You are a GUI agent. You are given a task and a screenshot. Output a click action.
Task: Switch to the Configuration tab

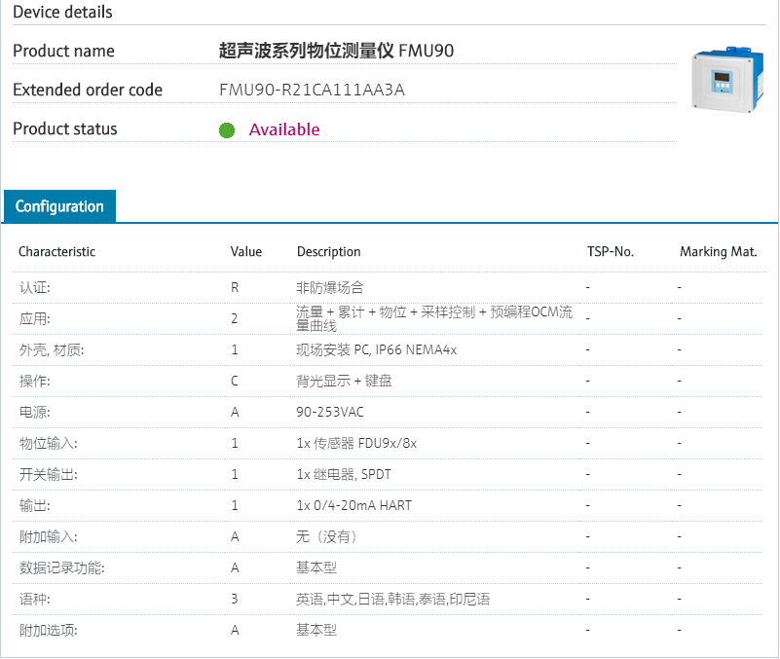click(59, 206)
